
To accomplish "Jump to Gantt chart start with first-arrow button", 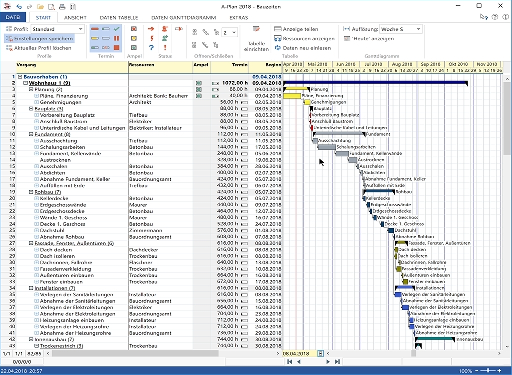I will coord(289,362).
